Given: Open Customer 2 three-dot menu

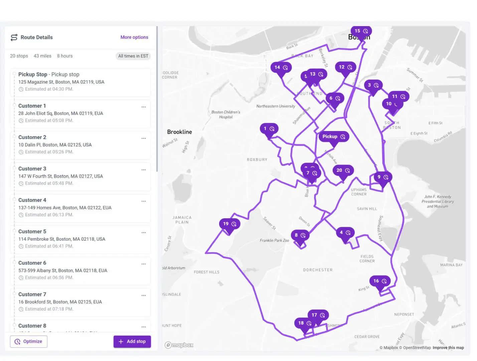Looking at the screenshot, I should pos(144,138).
